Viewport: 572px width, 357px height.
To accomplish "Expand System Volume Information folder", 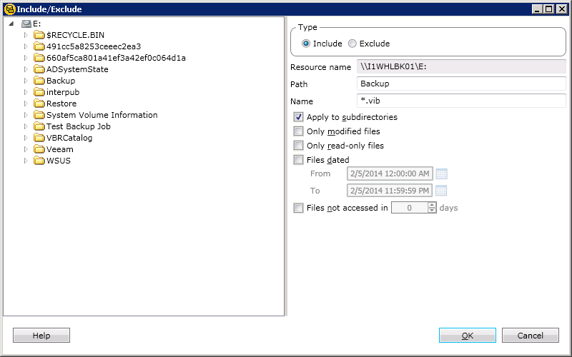I will coord(26,115).
